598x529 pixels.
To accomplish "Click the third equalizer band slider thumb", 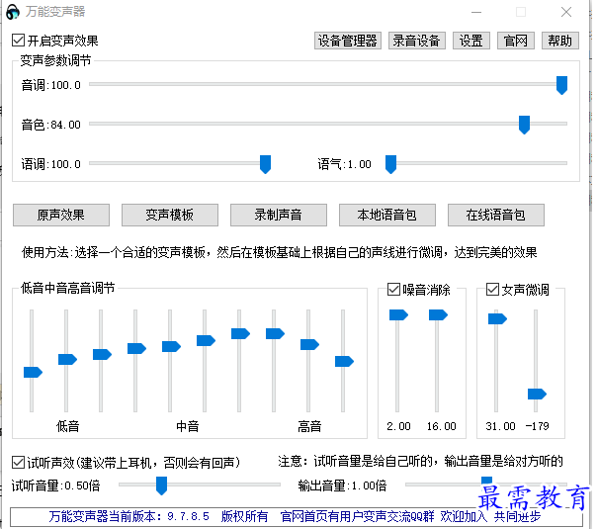I will [x=102, y=354].
